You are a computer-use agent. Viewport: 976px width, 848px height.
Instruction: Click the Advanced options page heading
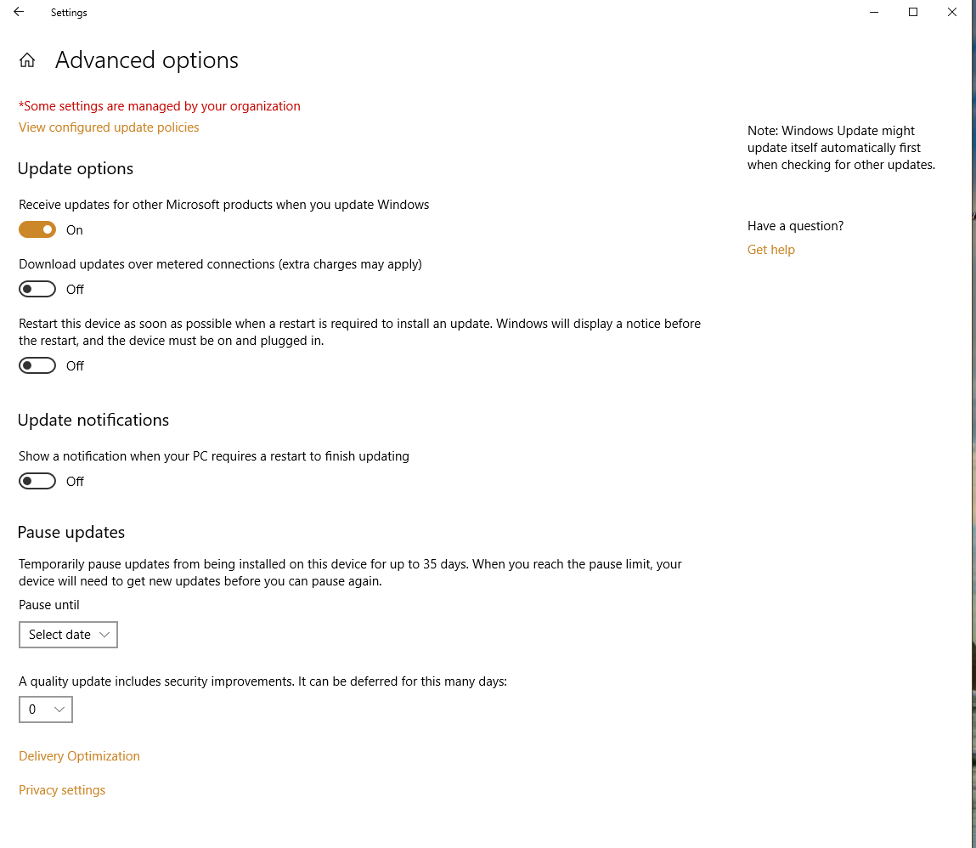tap(147, 60)
